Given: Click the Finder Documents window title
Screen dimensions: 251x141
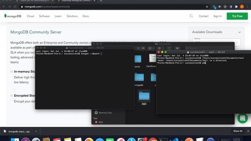Looking at the screenshot, I should pos(163,44).
